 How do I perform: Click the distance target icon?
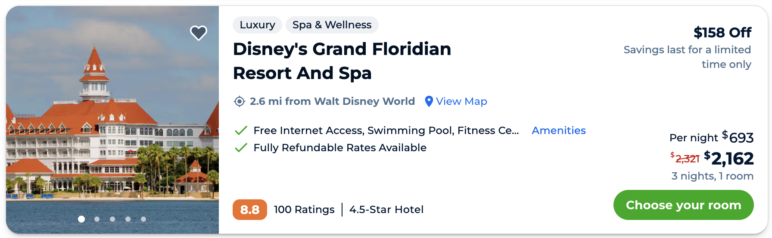[x=240, y=101]
